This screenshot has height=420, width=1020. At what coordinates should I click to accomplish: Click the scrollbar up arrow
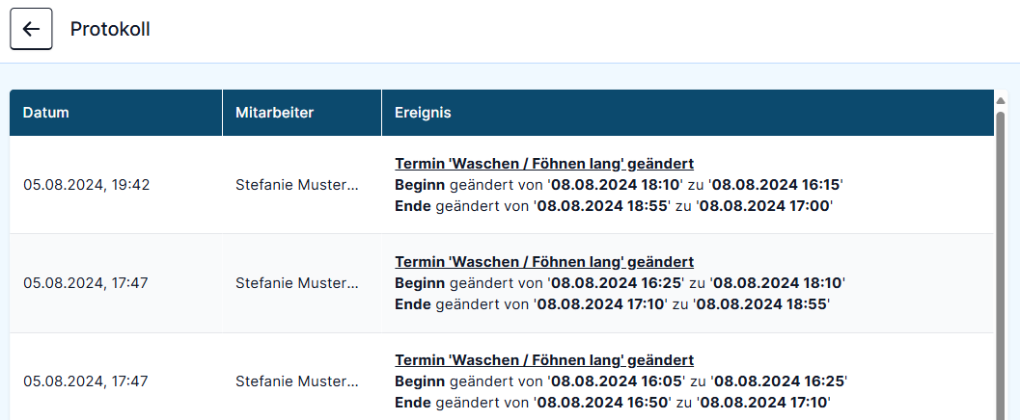click(x=1001, y=100)
